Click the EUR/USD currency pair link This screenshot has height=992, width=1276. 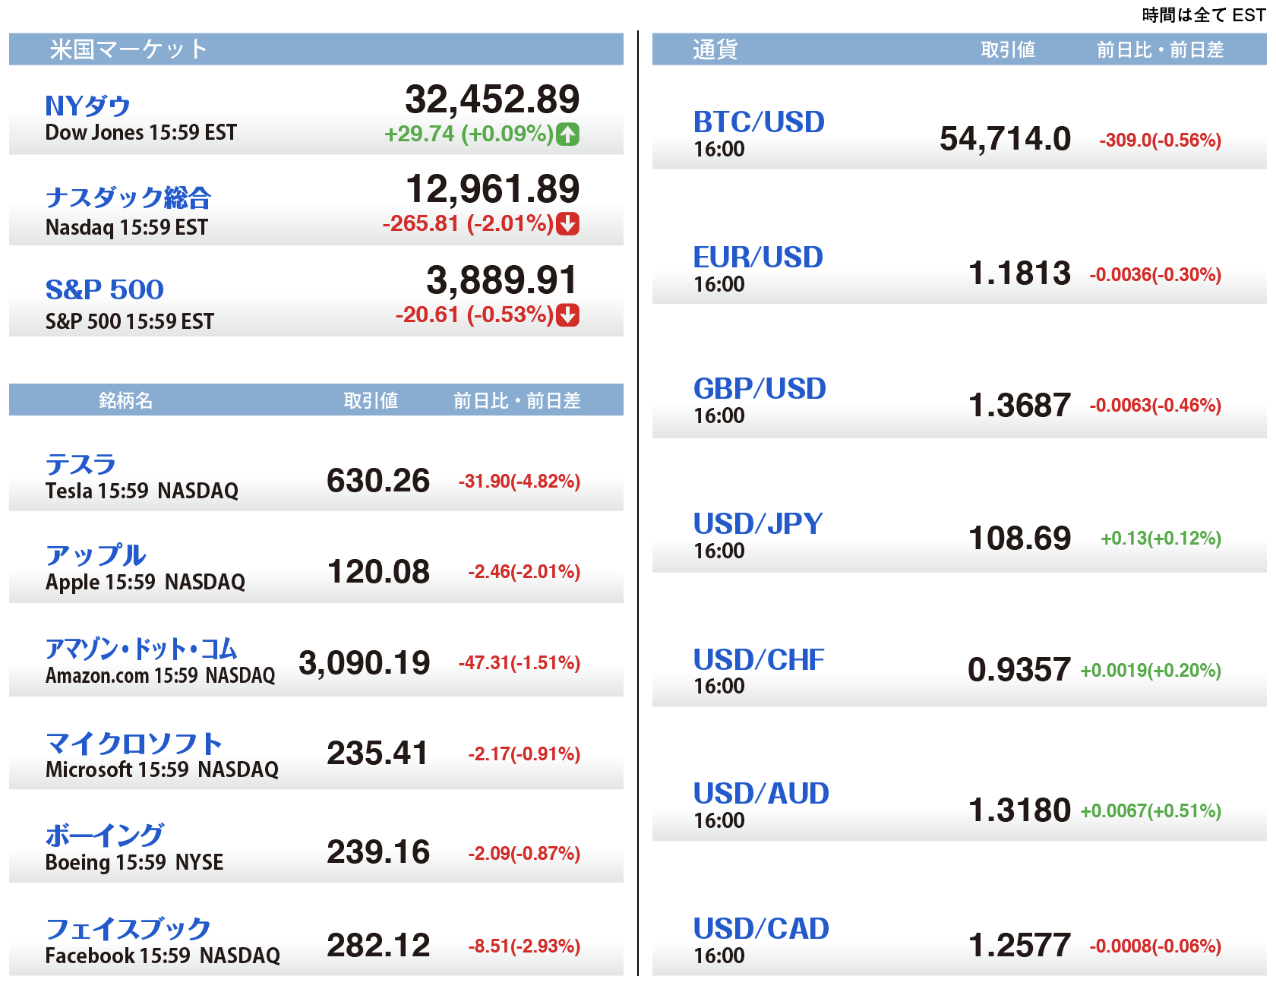pyautogui.click(x=757, y=257)
